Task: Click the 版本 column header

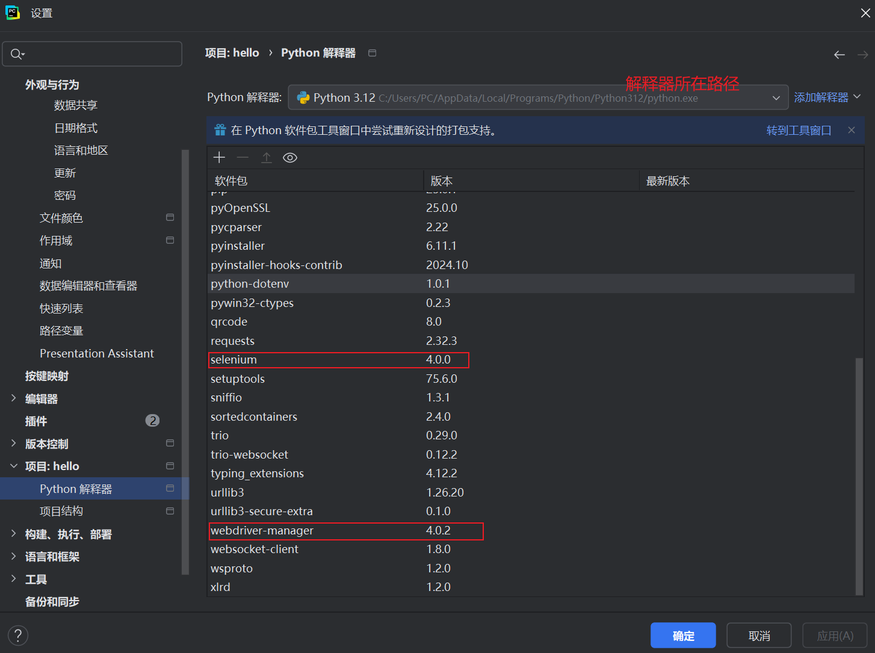Action: pos(531,181)
